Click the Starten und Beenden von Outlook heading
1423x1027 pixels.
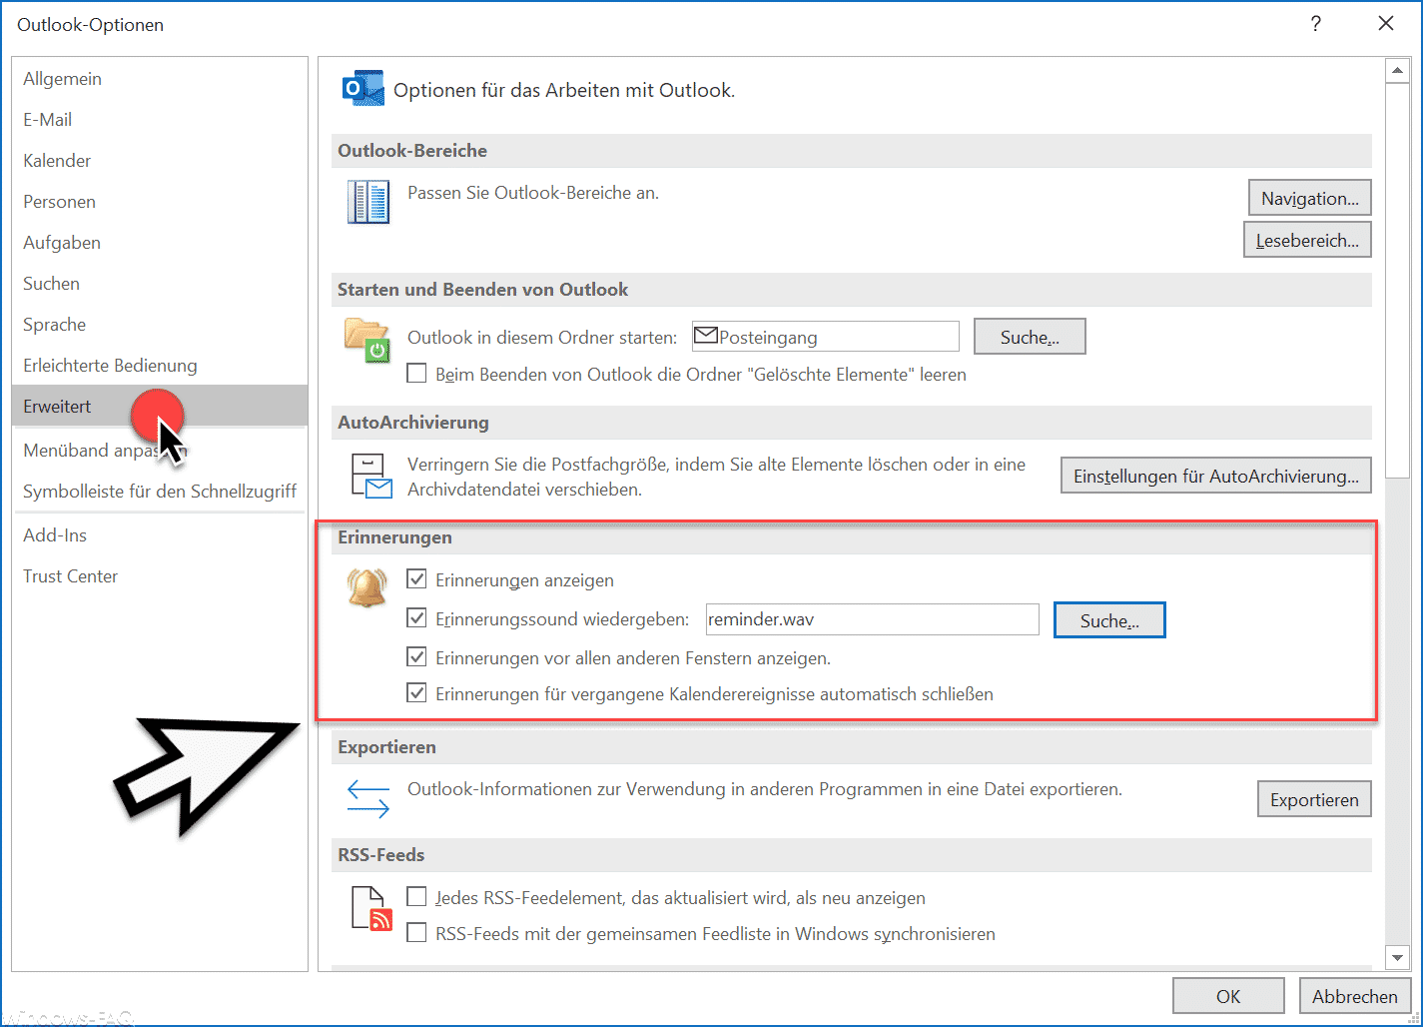point(483,290)
